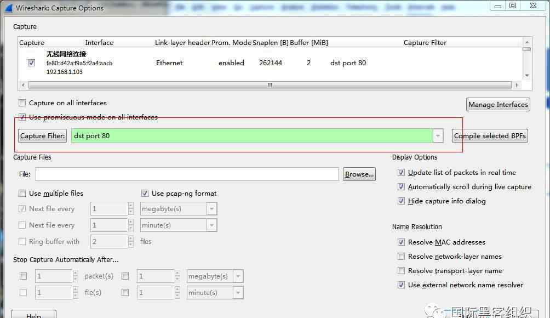Toggle Use pcap-ng format checkbox
Screen dimensions: 550x318
tap(145, 194)
